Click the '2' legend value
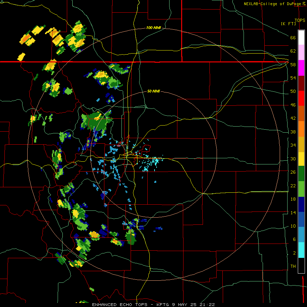Viewport: 307px width, 307px height. [294, 253]
